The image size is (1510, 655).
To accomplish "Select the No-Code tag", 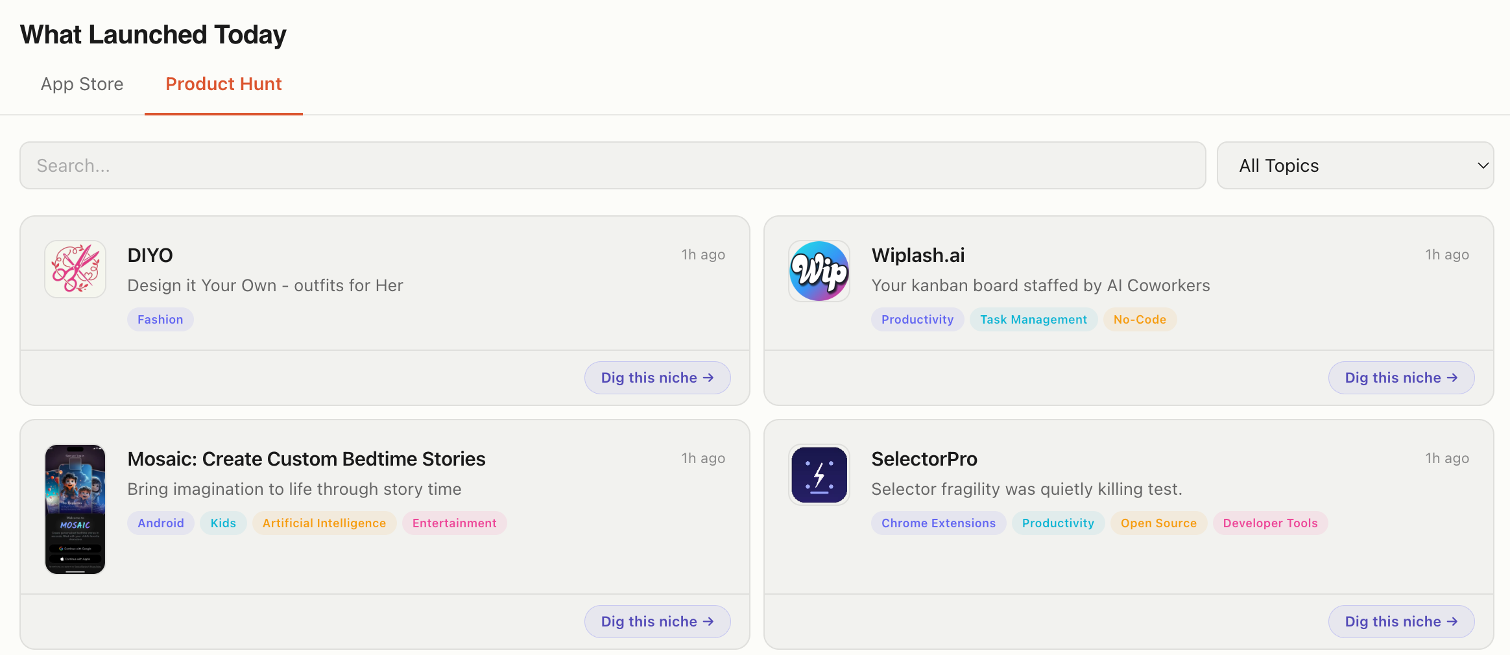I will 1140,320.
